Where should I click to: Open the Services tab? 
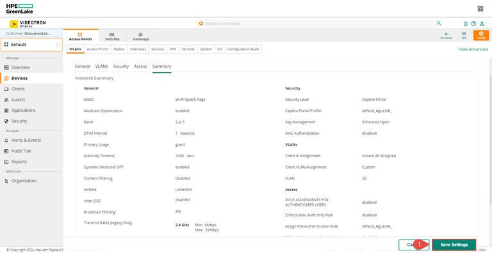[188, 49]
